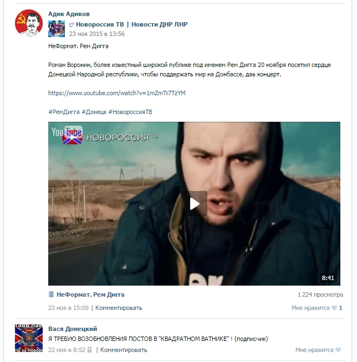The width and height of the screenshot is (357, 362).
Task: Comment on Вася Донецкий's post
Action: click(x=124, y=350)
